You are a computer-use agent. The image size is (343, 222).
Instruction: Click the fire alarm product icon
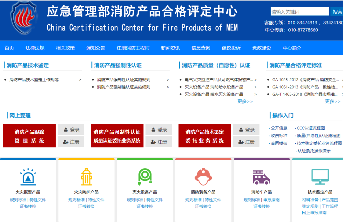pos(28,177)
